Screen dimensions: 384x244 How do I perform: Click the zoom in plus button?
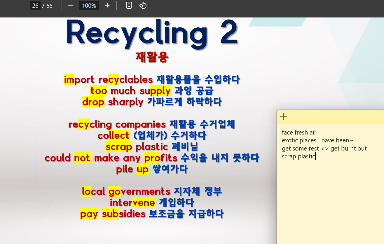[x=107, y=6]
